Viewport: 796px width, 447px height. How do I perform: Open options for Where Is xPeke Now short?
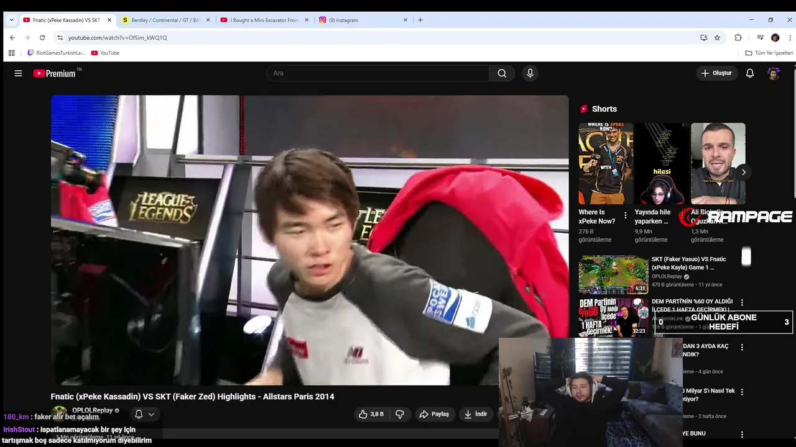(626, 216)
